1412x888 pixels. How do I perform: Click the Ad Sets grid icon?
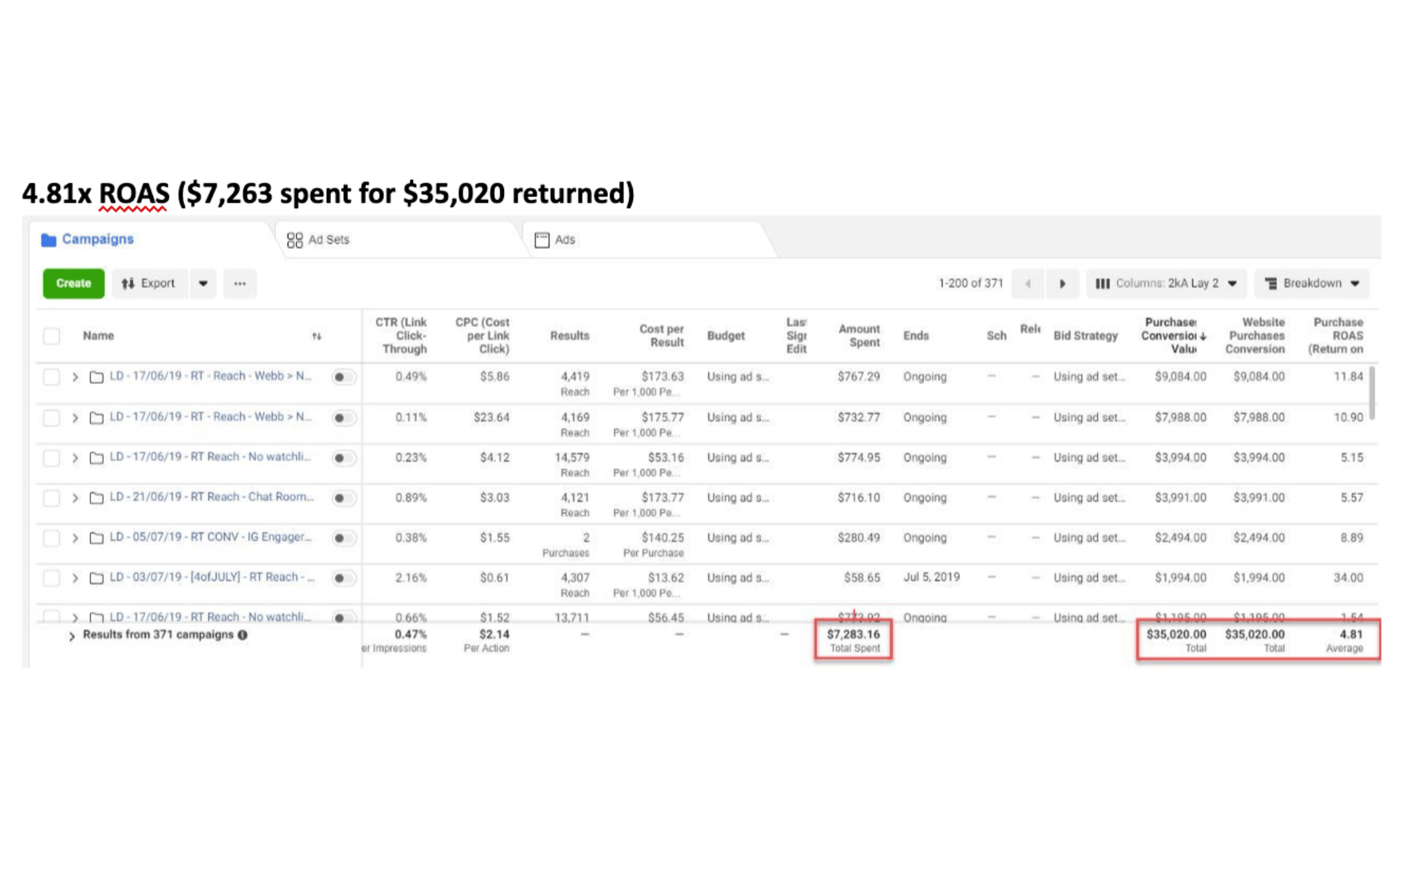pos(294,240)
